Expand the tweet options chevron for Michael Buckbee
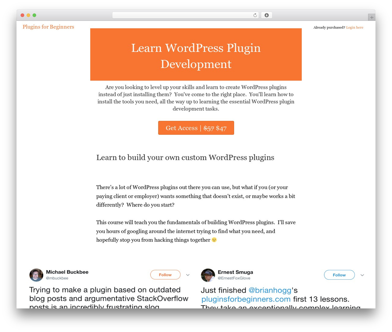Viewport: 392px width, 332px height. pyautogui.click(x=188, y=275)
